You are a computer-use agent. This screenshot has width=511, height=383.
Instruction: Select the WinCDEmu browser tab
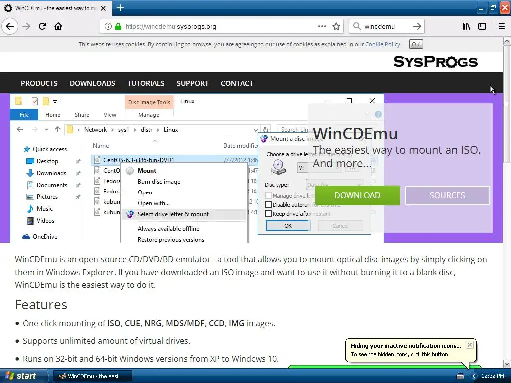click(x=55, y=8)
